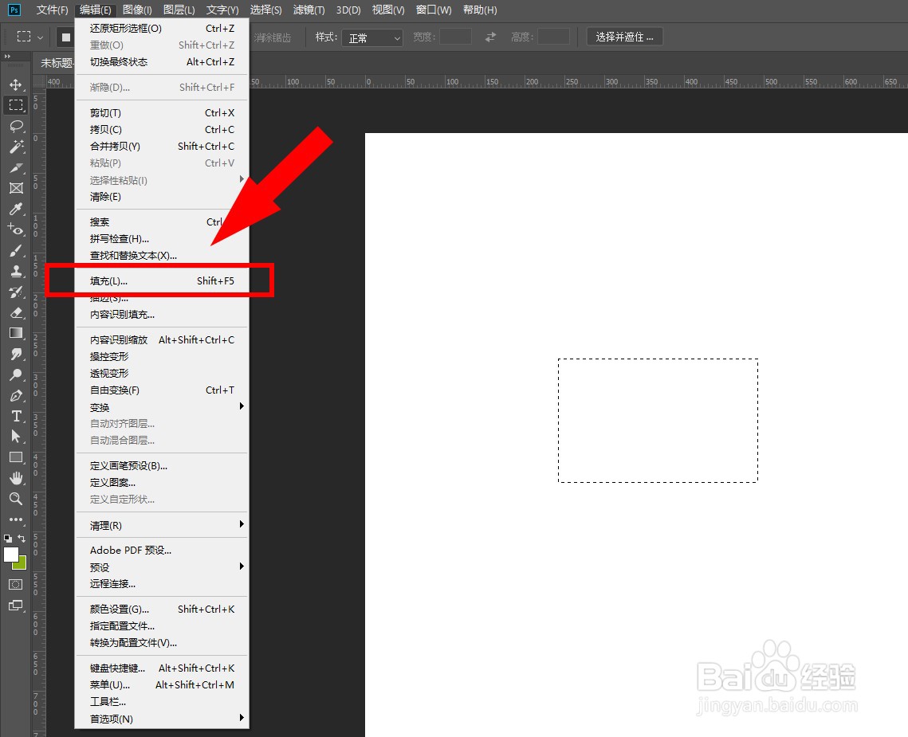Image resolution: width=908 pixels, height=737 pixels.
Task: Choose 颜色设置(G)... menu entry
Action: 162,609
